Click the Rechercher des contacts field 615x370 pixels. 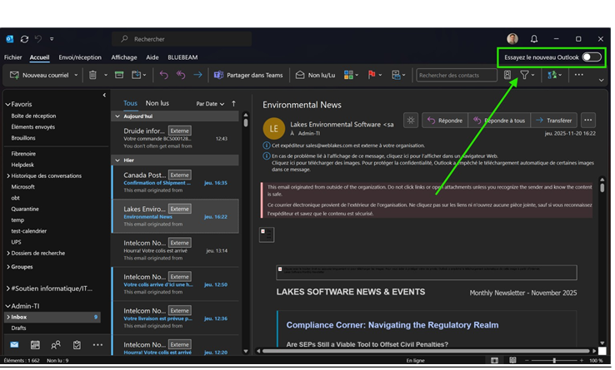(457, 75)
